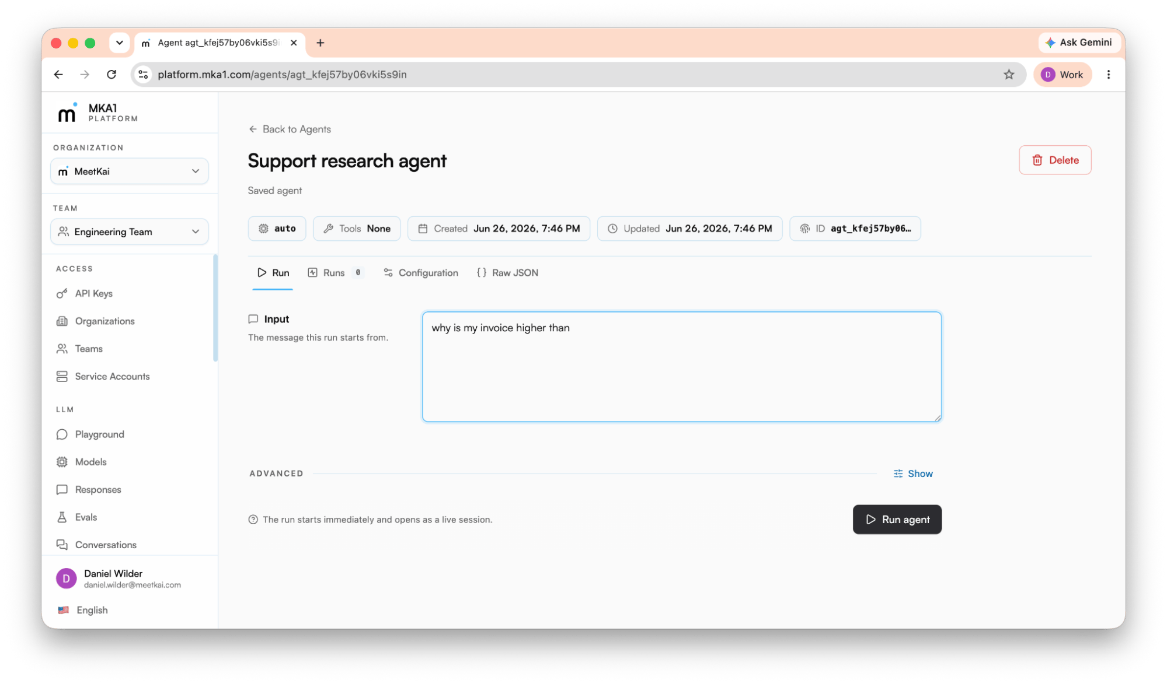Click the Input label icon
Image resolution: width=1167 pixels, height=684 pixels.
[253, 319]
